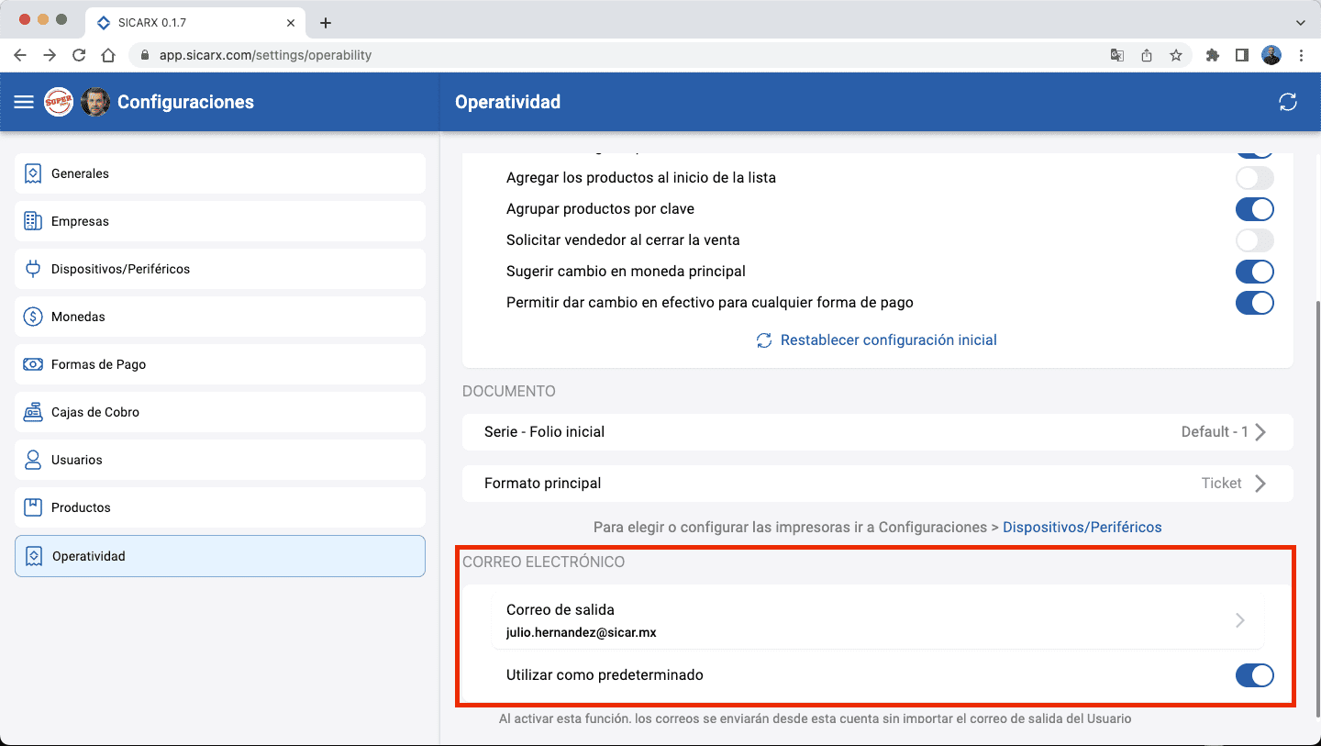Open Correo de salida chevron arrow
This screenshot has height=746, width=1321.
pos(1240,620)
